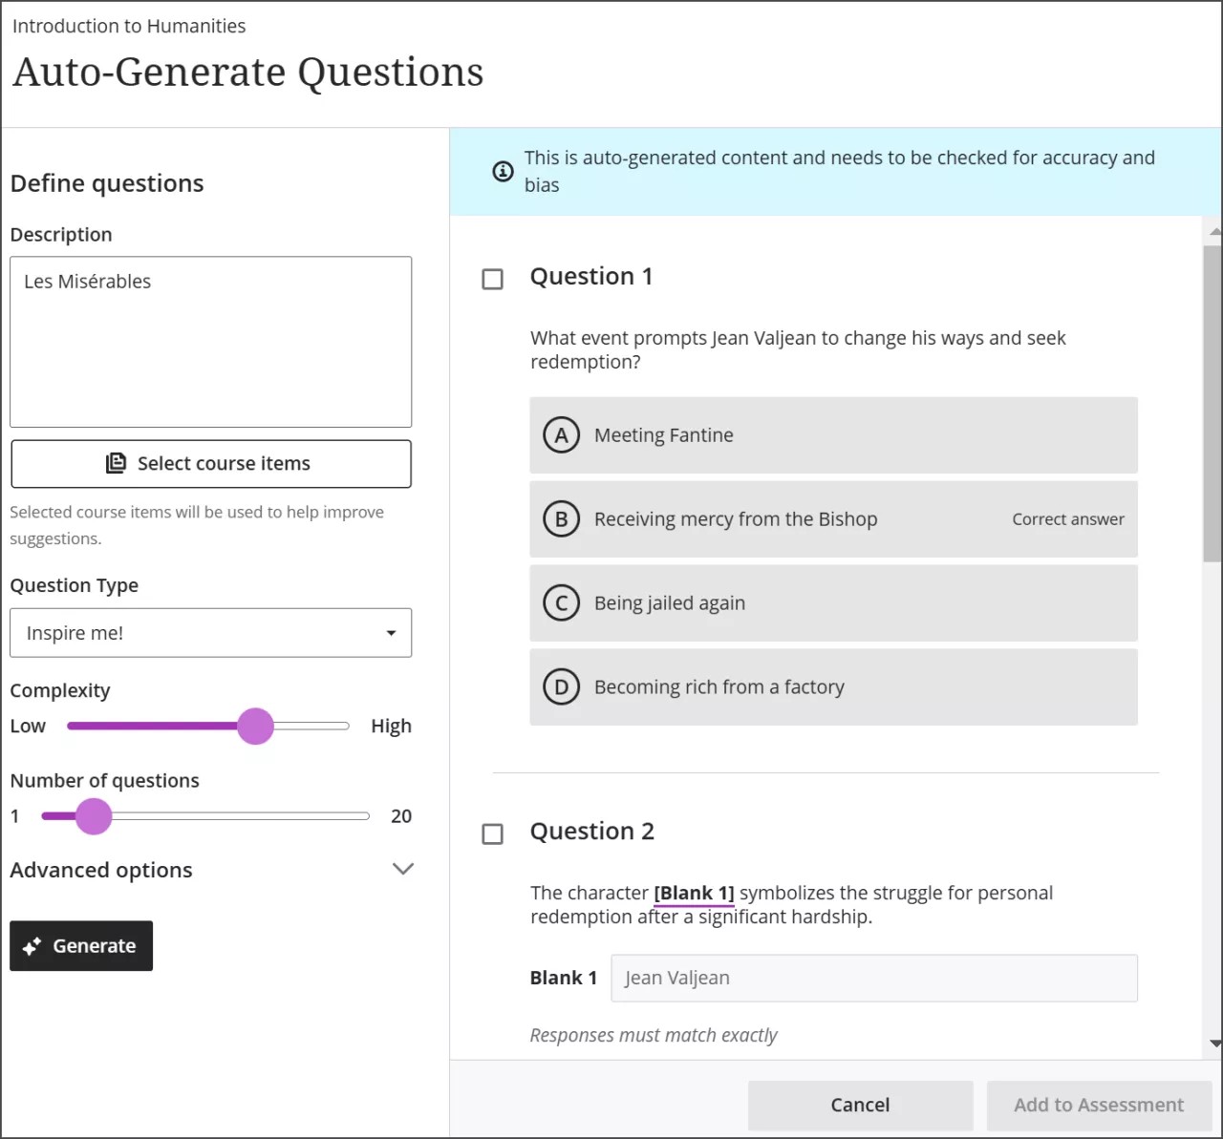Click the info icon in the accuracy banner
Screen dimensions: 1223x1139
(503, 172)
